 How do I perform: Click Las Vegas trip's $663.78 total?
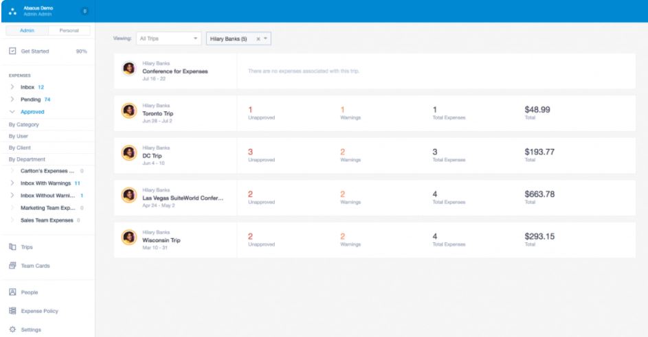tap(539, 194)
